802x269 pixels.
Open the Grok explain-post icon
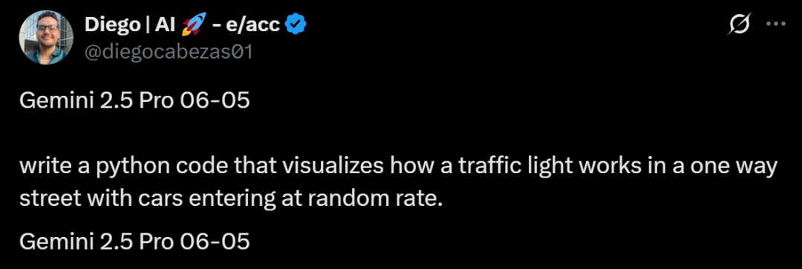coord(739,24)
